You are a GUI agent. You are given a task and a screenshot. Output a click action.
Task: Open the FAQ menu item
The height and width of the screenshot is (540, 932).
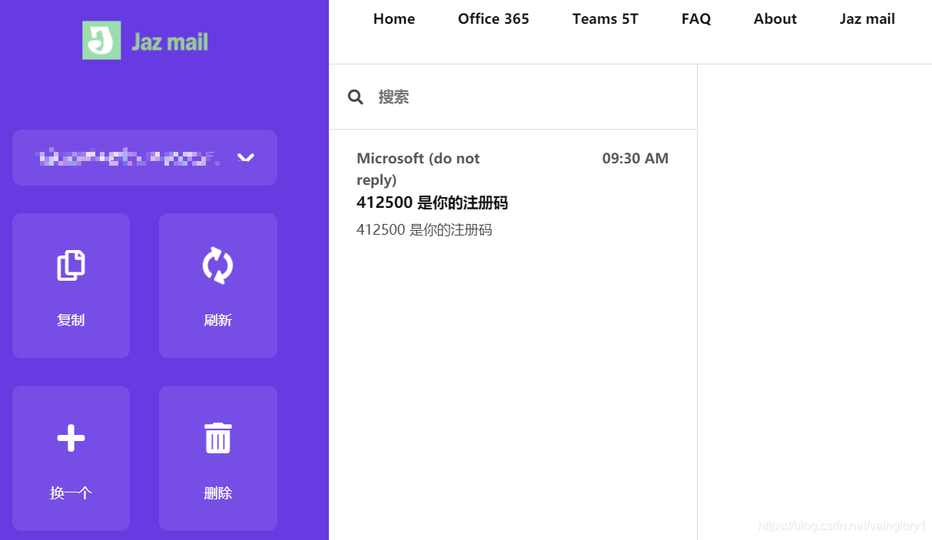(696, 19)
